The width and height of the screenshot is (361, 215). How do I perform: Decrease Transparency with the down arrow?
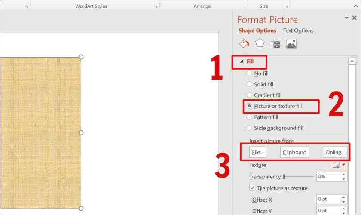tap(343, 179)
